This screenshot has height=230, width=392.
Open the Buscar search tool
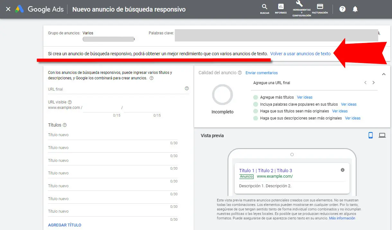click(265, 9)
